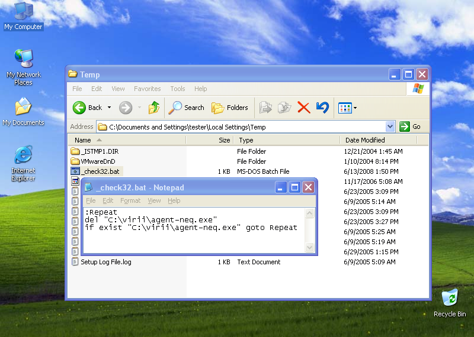The height and width of the screenshot is (337, 474).
Task: Click the Notepad scrollbar down arrow
Action: 309,247
